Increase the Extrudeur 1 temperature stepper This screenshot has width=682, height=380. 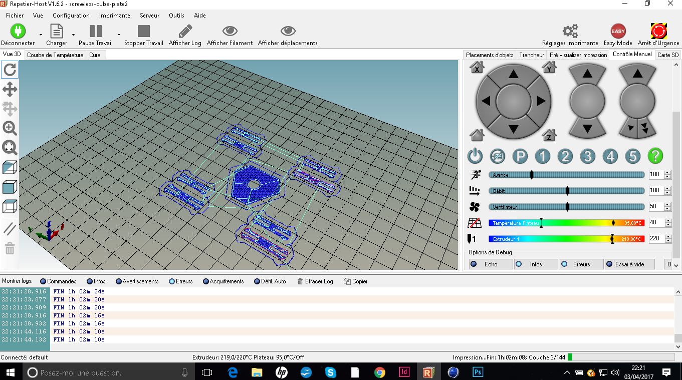pyautogui.click(x=667, y=237)
